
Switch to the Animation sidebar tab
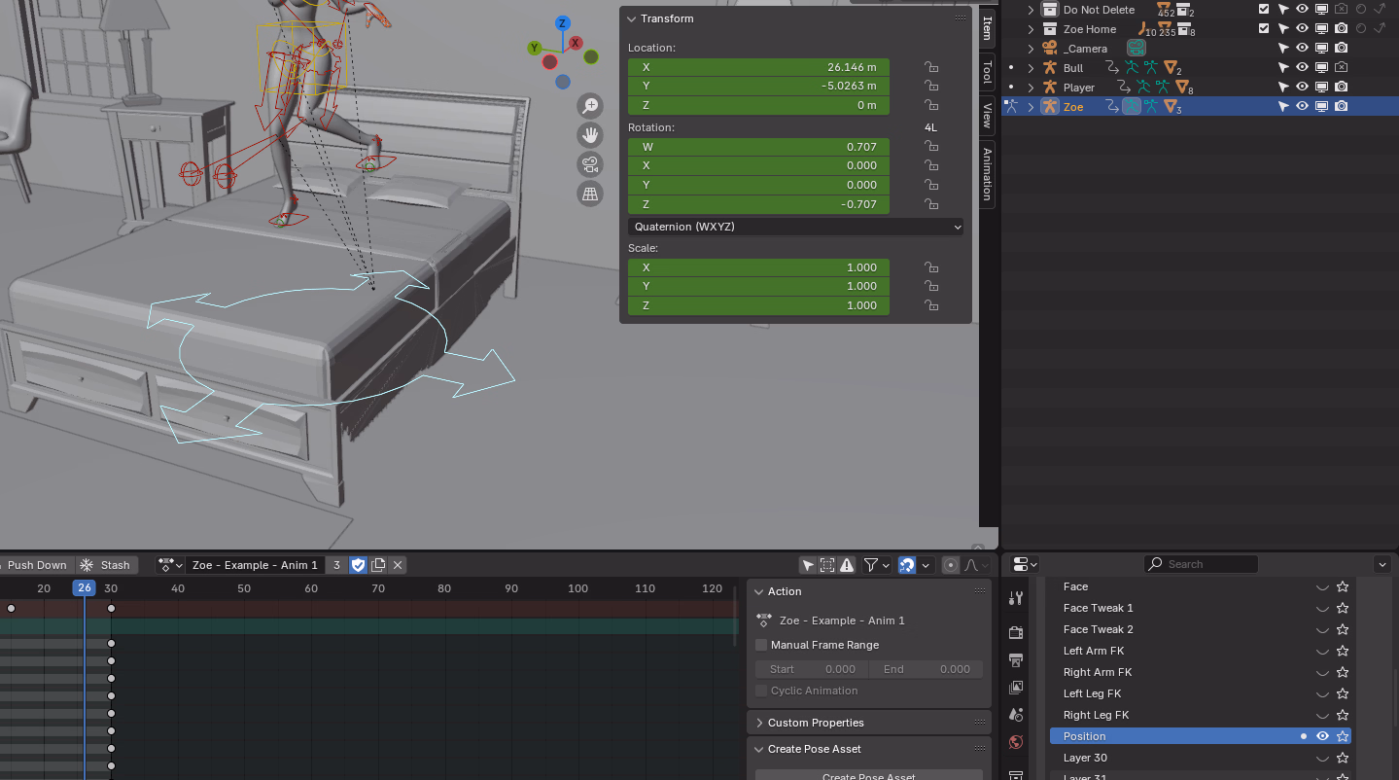click(987, 173)
